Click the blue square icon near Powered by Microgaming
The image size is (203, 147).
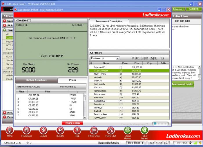coord(155,124)
